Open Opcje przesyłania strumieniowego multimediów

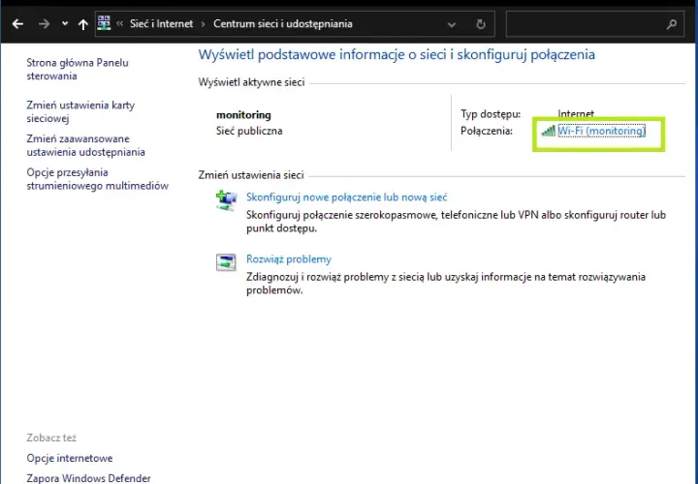(98, 179)
